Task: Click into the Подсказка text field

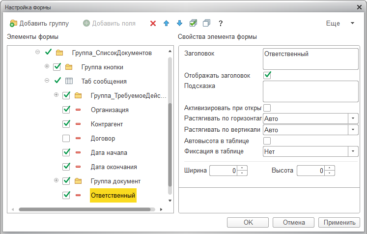Action: pos(311,91)
